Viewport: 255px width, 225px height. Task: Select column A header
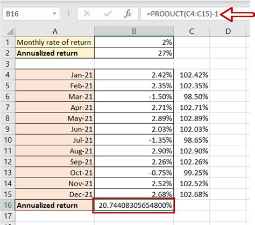(55, 31)
